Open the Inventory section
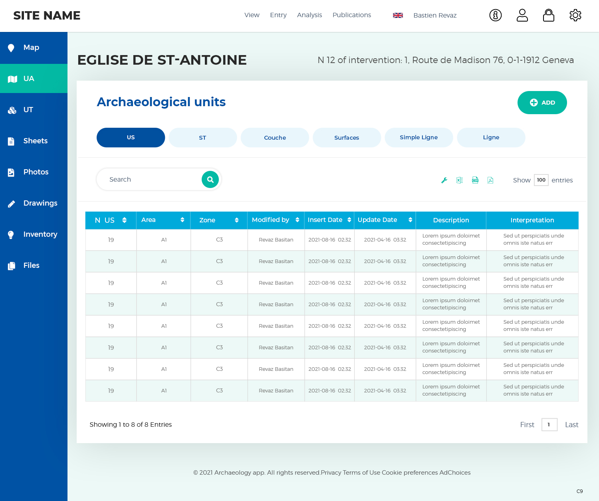 click(x=40, y=234)
